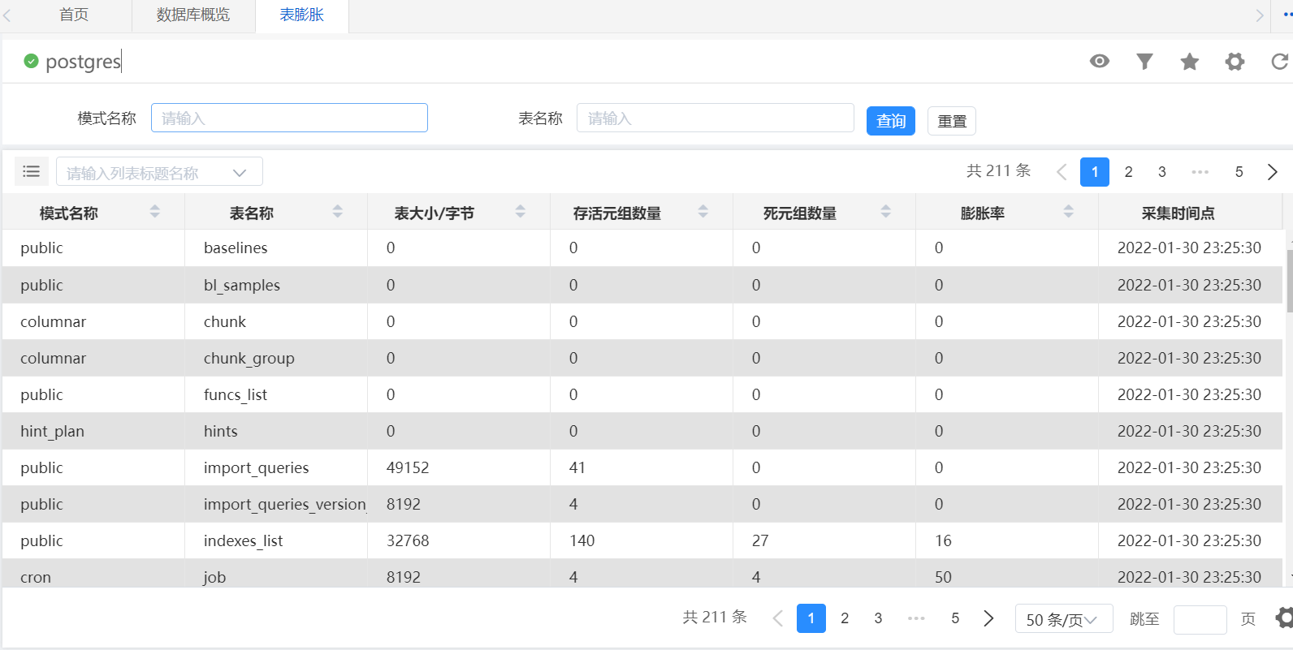
Task: Open the tab bar more options dots
Action: coord(1287,15)
